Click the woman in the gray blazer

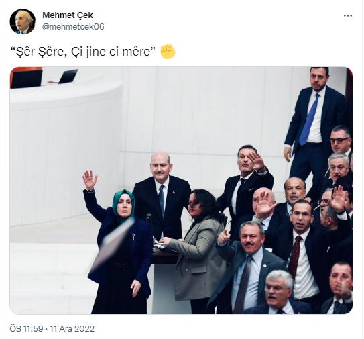coord(197,249)
